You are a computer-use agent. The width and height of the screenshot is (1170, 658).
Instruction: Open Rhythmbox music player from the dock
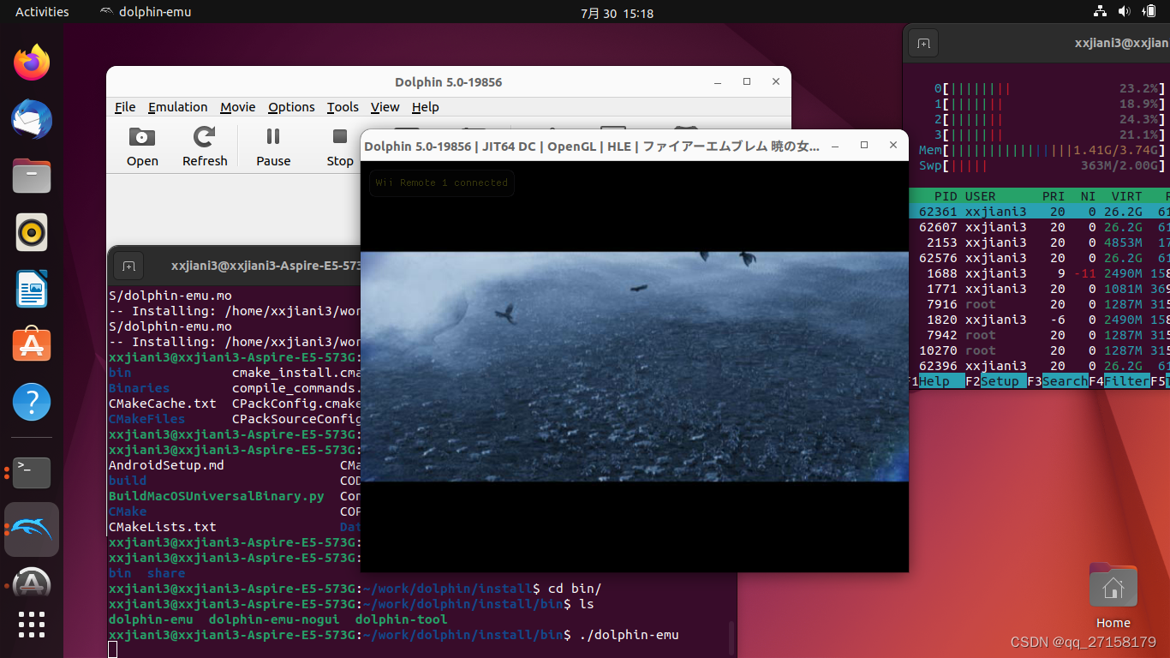32,232
